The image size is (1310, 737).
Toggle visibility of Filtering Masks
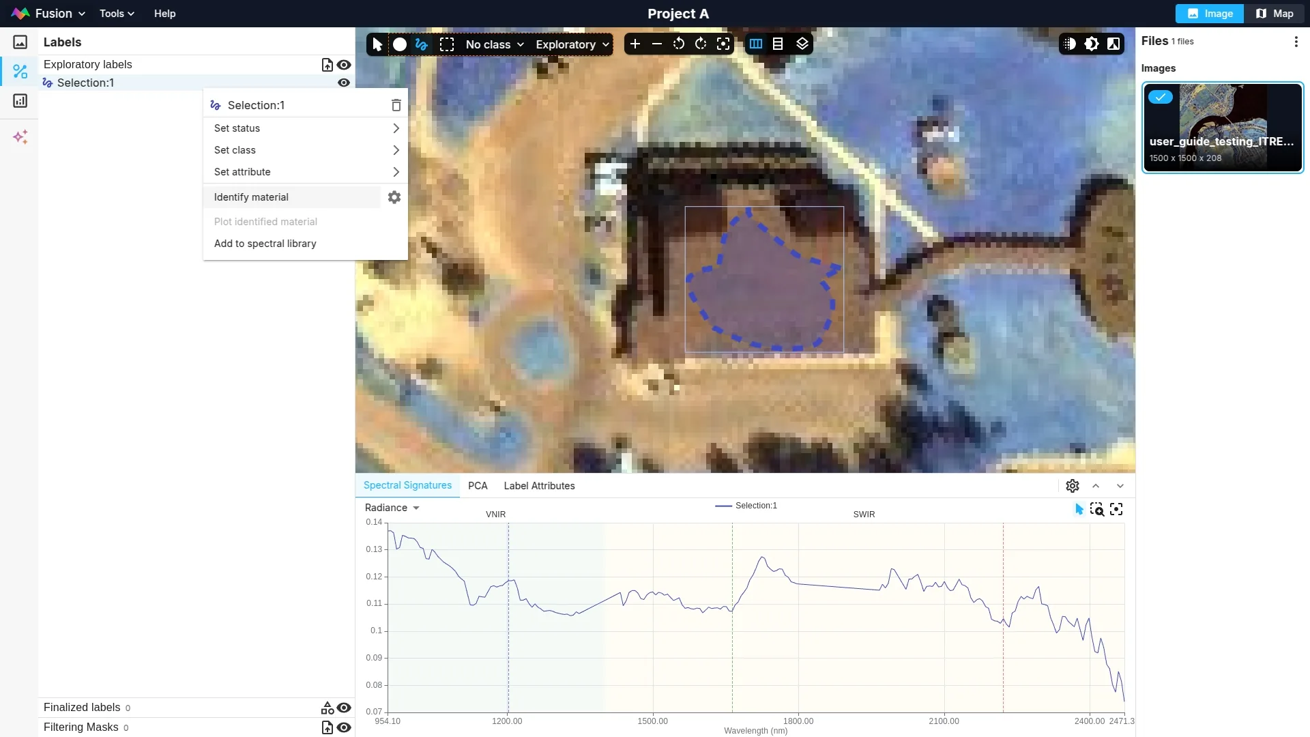pos(344,727)
